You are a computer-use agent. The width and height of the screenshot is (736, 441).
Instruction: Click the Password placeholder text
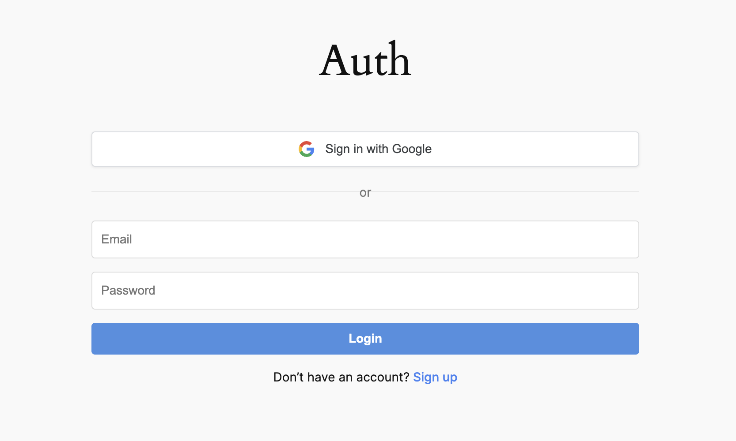pos(128,291)
